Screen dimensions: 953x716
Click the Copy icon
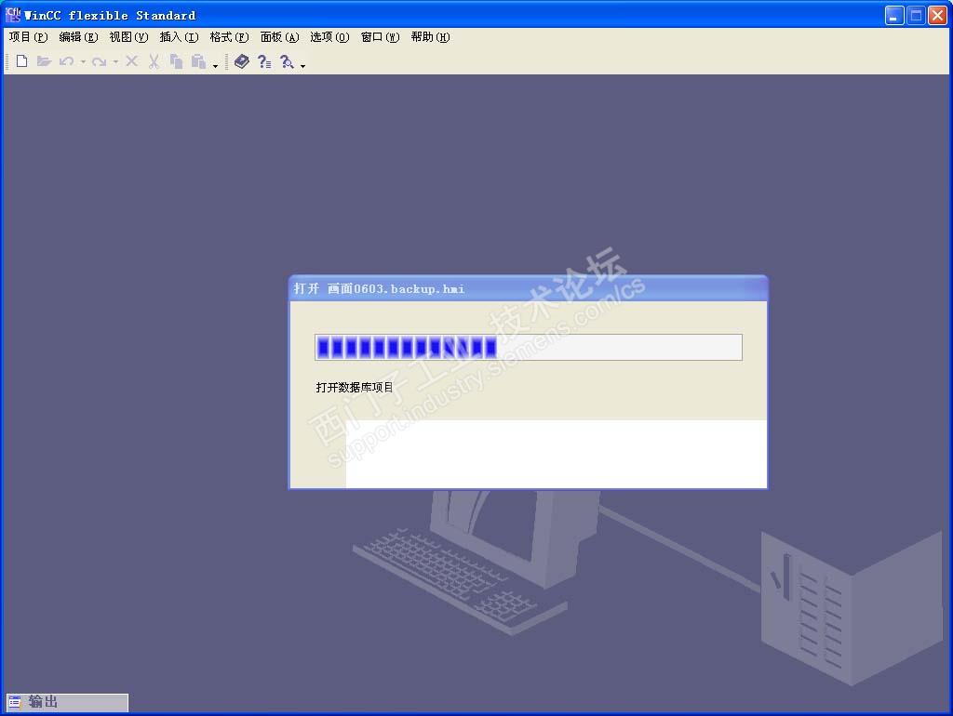[x=176, y=61]
